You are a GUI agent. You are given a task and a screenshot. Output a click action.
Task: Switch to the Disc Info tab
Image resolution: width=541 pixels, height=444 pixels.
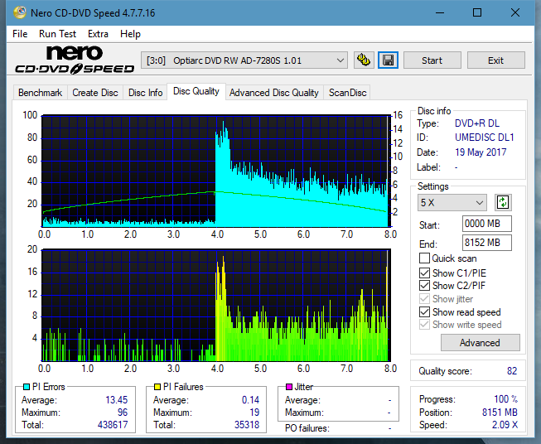[145, 93]
